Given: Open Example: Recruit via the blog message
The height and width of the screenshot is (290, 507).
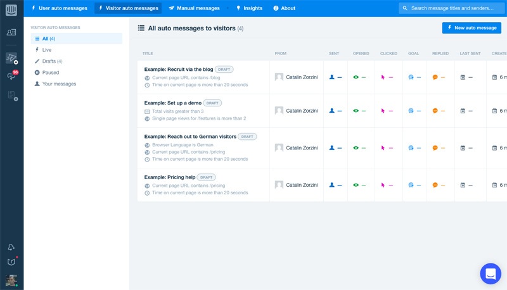Looking at the screenshot, I should (179, 70).
